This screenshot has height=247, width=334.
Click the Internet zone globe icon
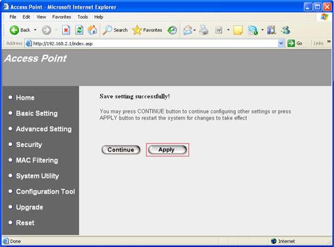[274, 241]
